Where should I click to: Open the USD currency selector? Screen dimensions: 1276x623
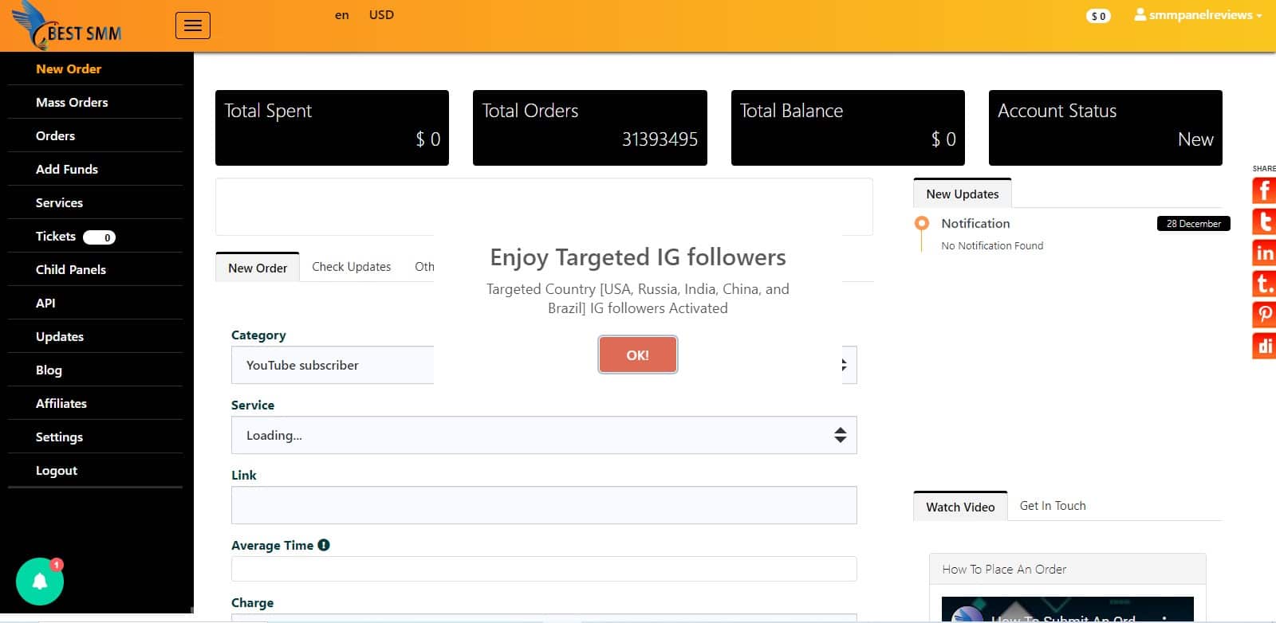381,15
